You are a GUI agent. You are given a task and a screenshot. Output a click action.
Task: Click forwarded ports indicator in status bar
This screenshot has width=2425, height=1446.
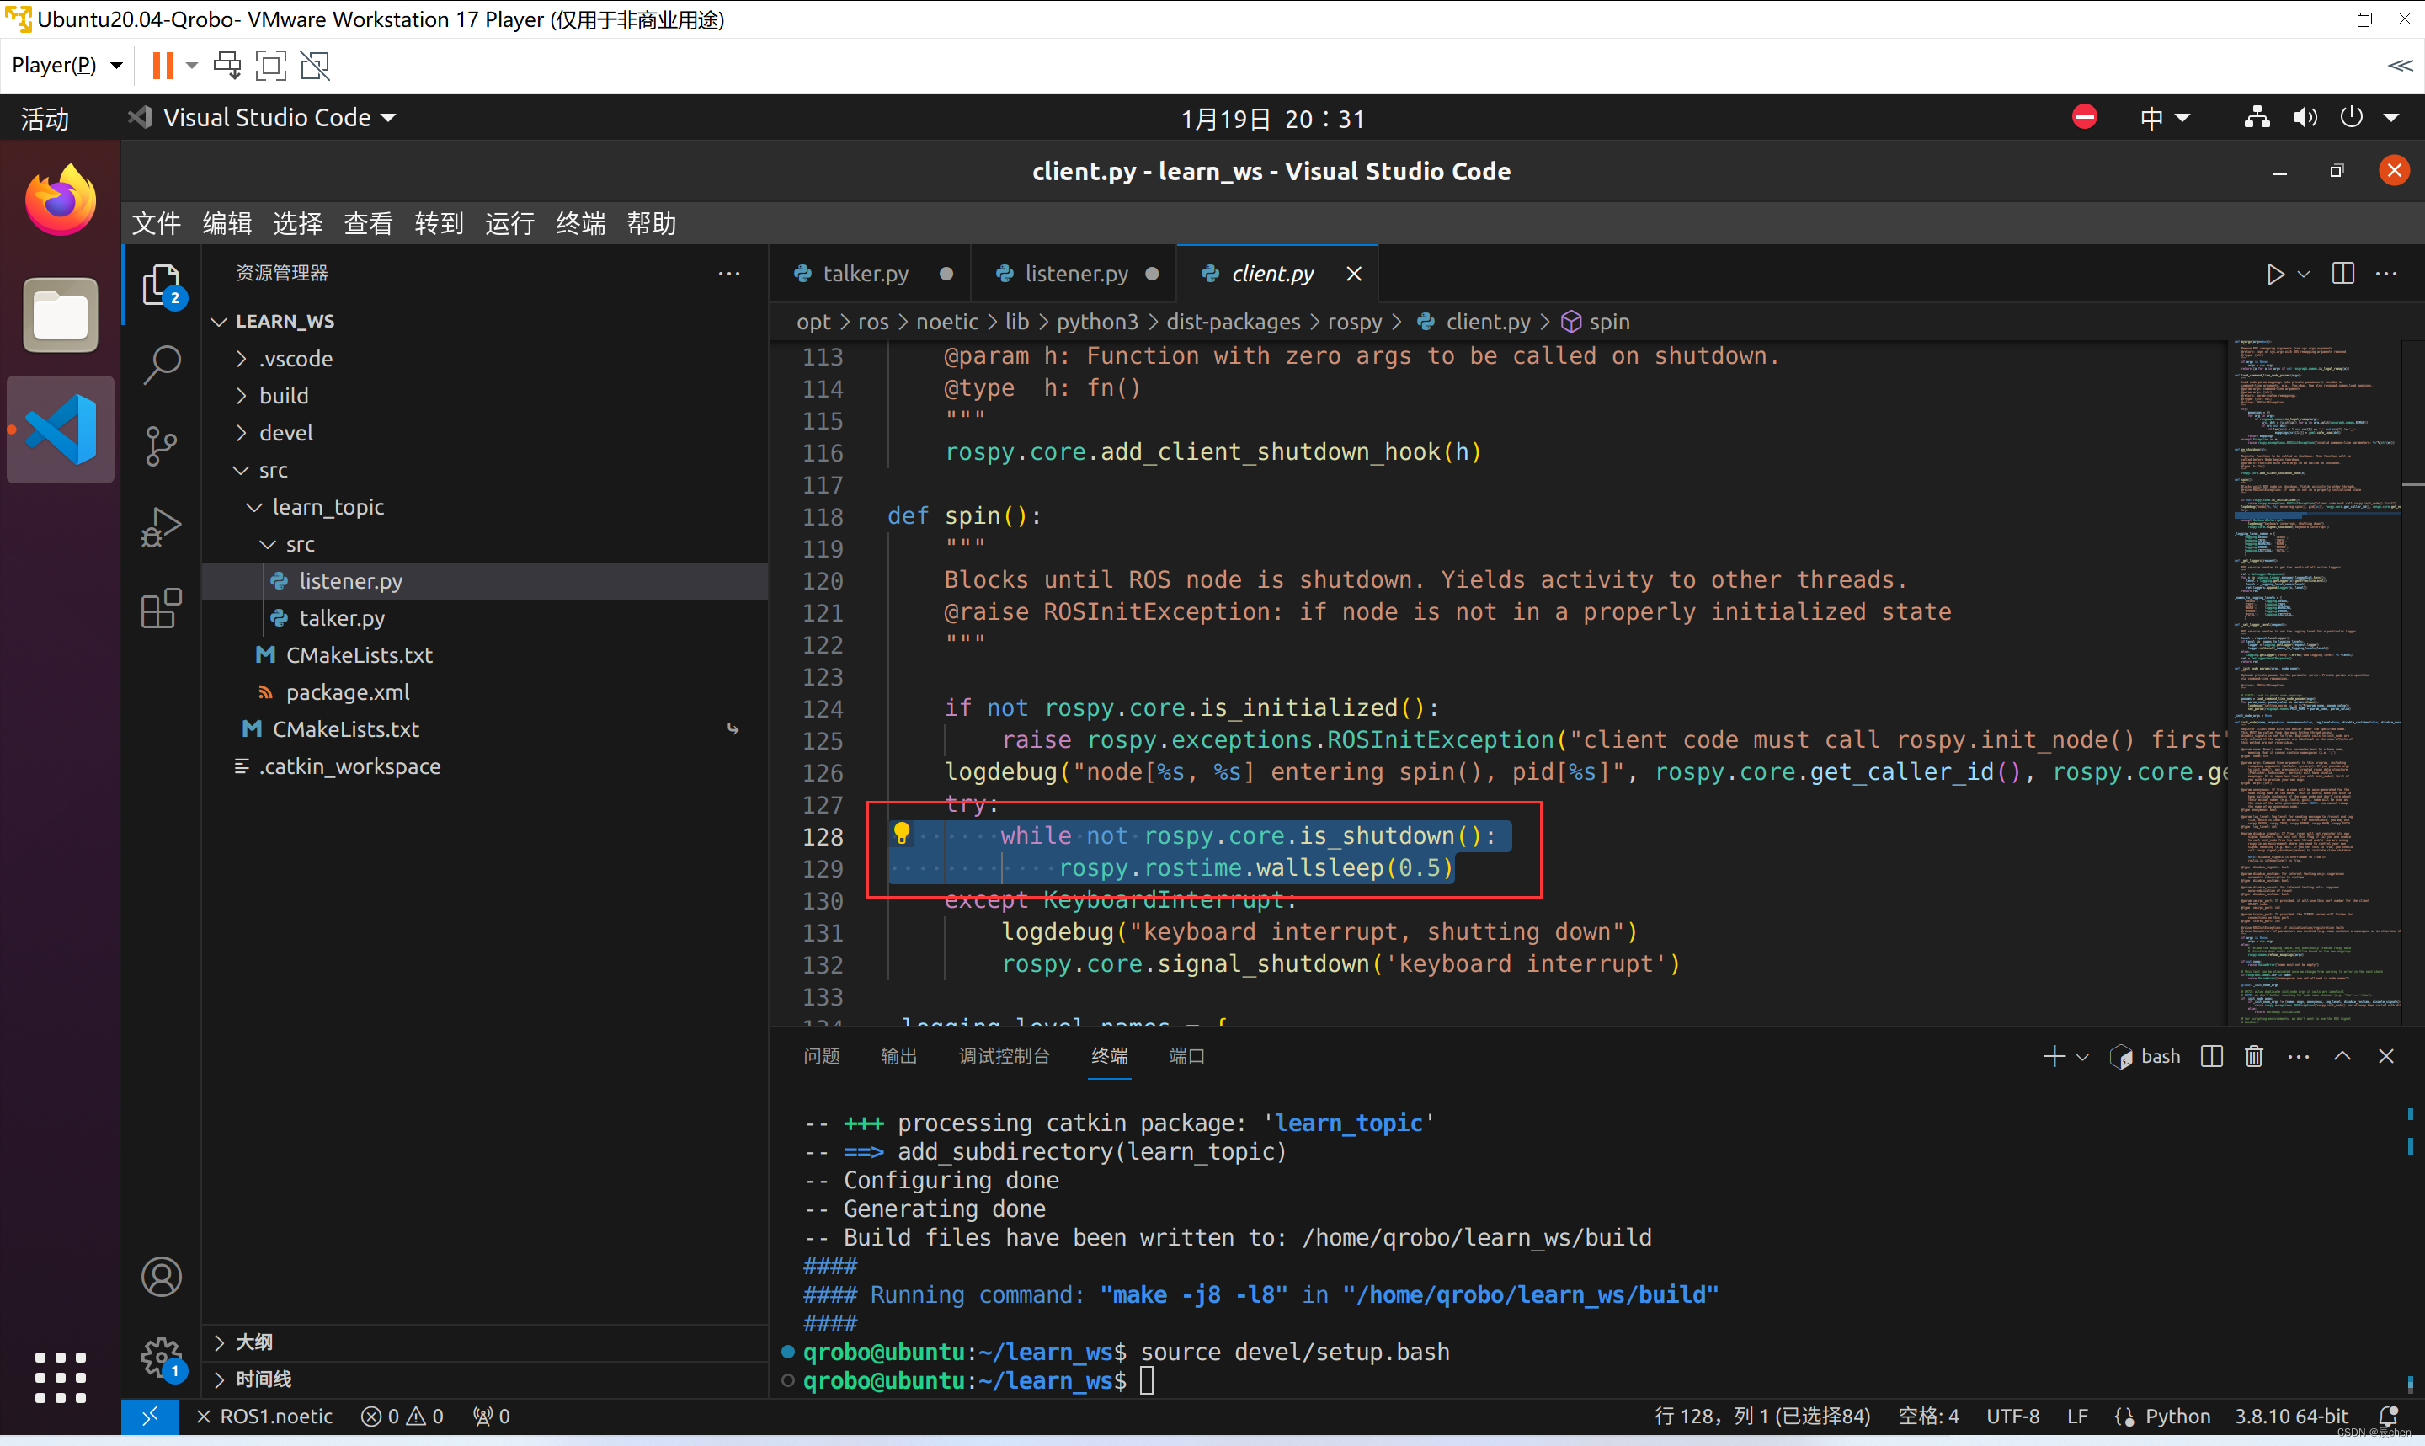[491, 1416]
